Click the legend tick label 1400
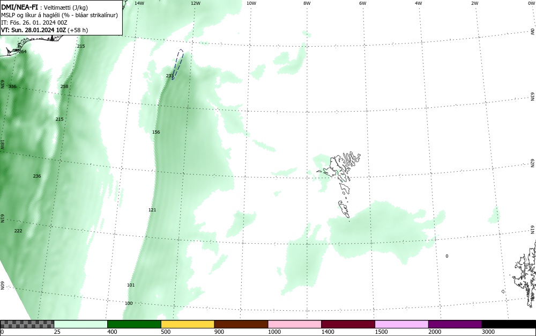 (x=328, y=332)
